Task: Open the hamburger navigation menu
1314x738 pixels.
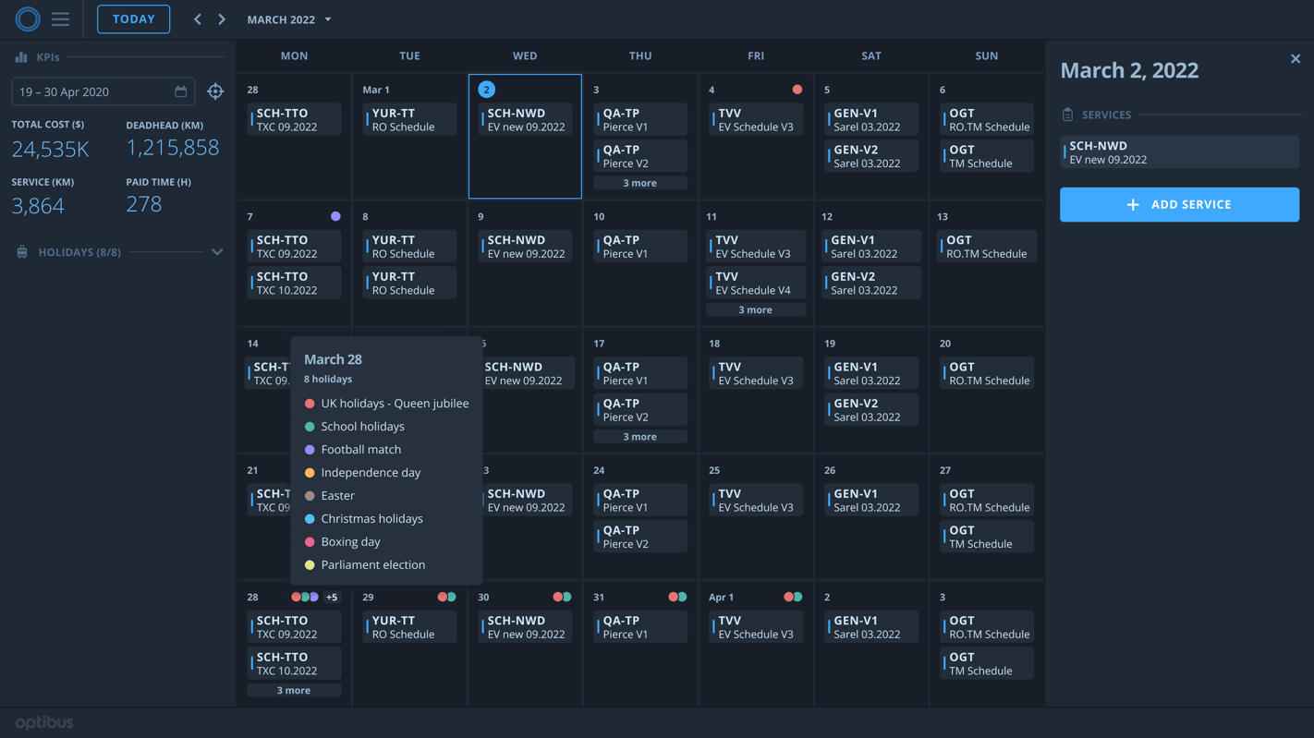Action: (58, 18)
